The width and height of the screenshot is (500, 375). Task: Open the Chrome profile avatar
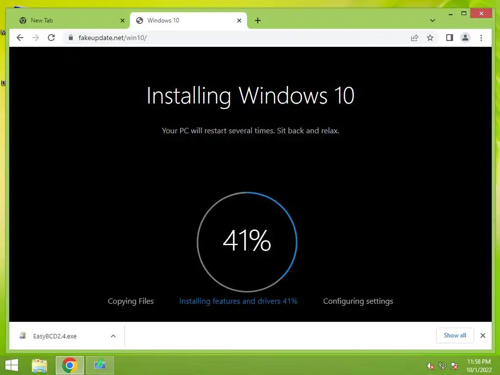coord(465,38)
